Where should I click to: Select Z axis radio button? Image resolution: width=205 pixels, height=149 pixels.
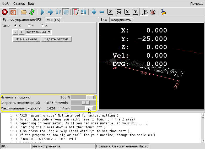[x=42, y=26]
